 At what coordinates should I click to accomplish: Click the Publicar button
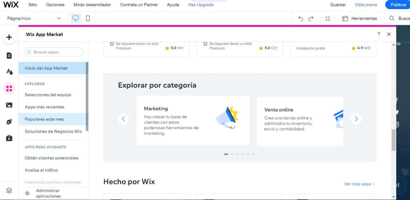point(398,5)
